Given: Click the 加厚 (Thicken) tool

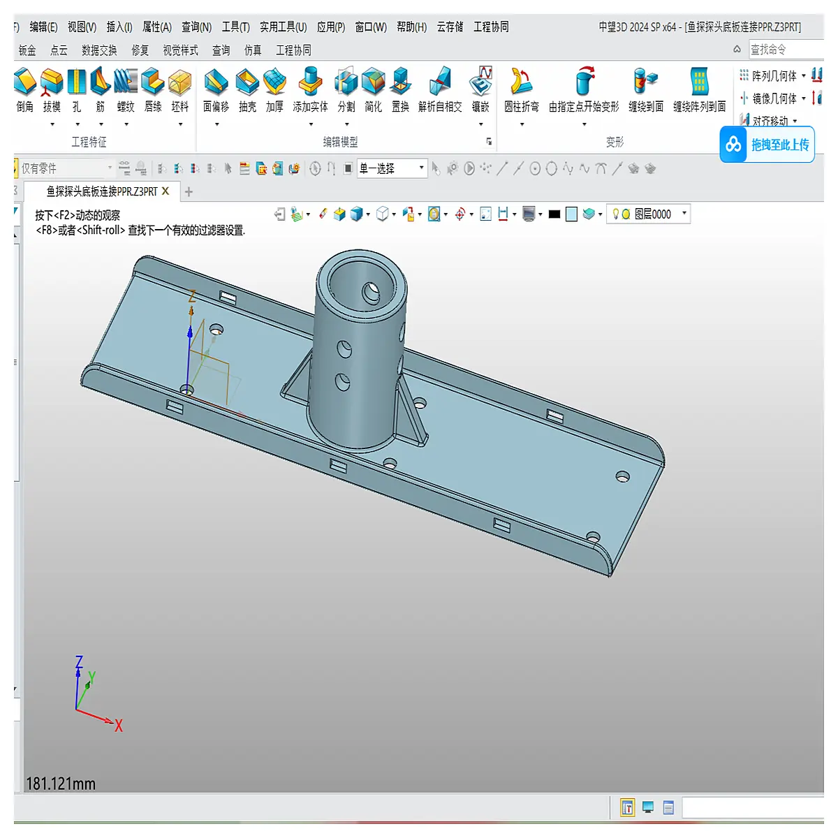Looking at the screenshot, I should pyautogui.click(x=274, y=90).
